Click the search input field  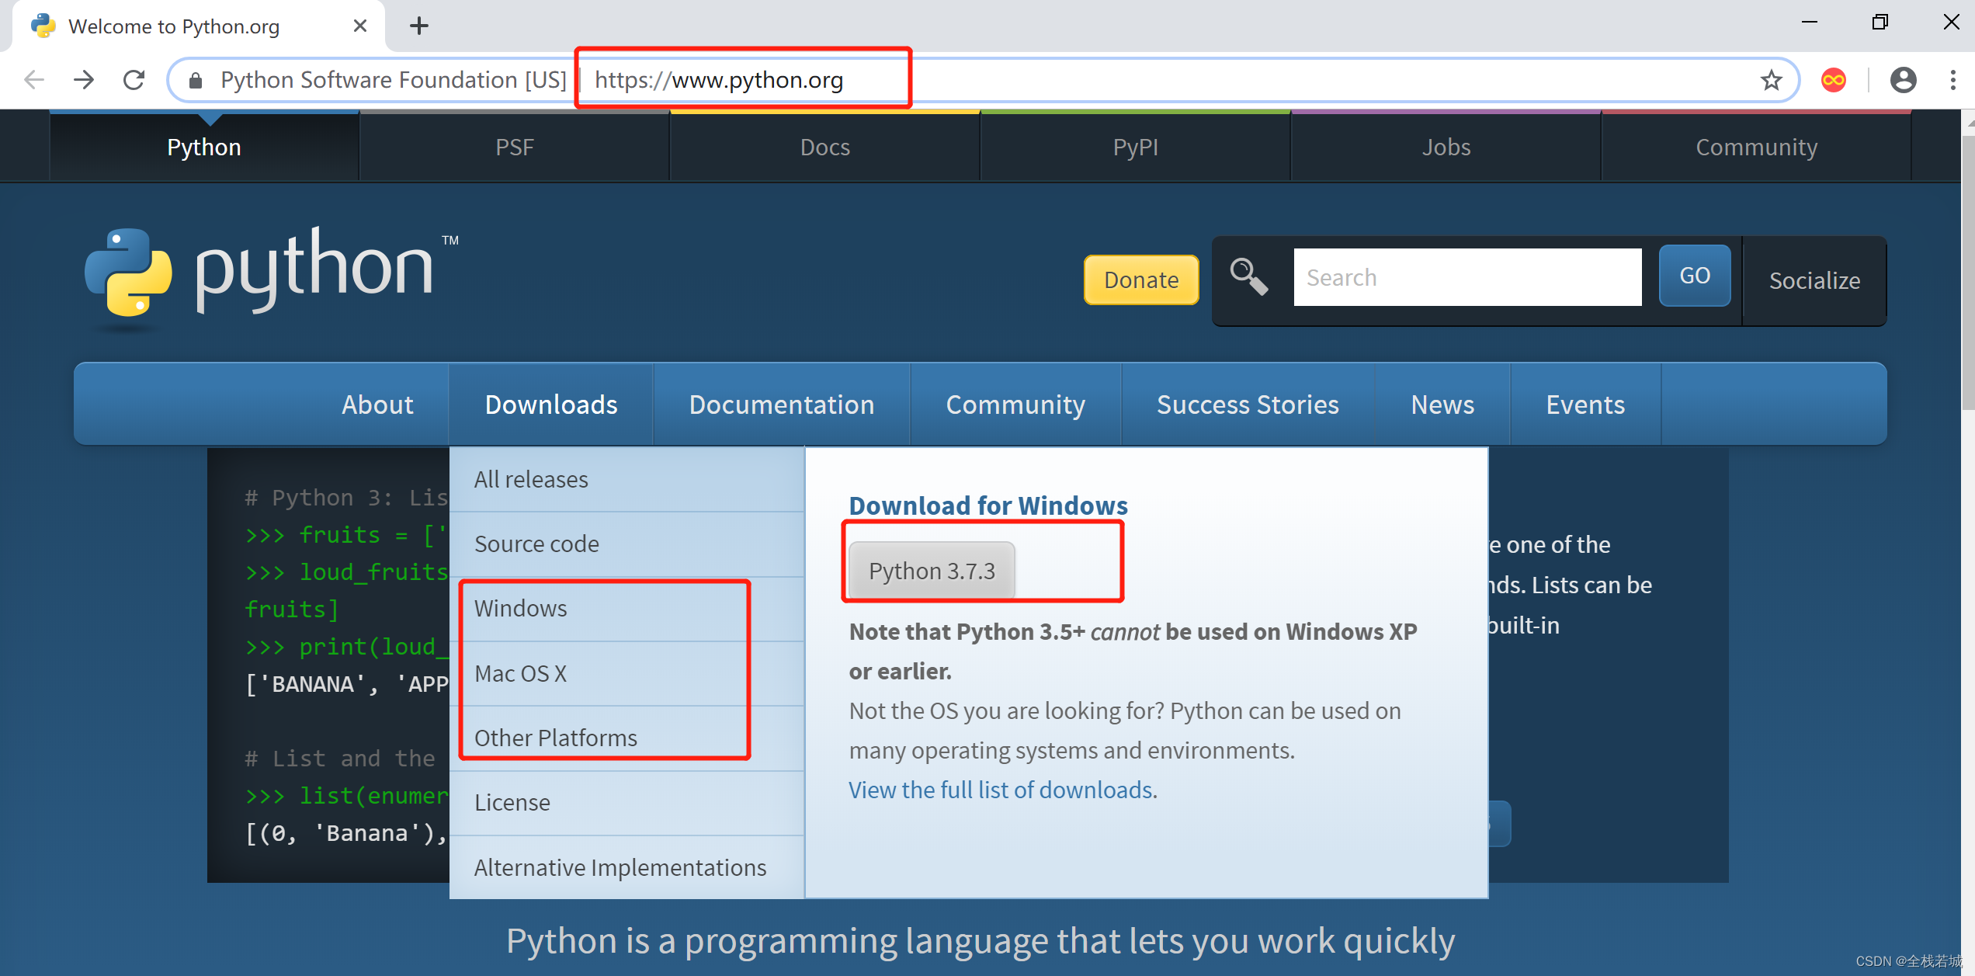pos(1469,278)
